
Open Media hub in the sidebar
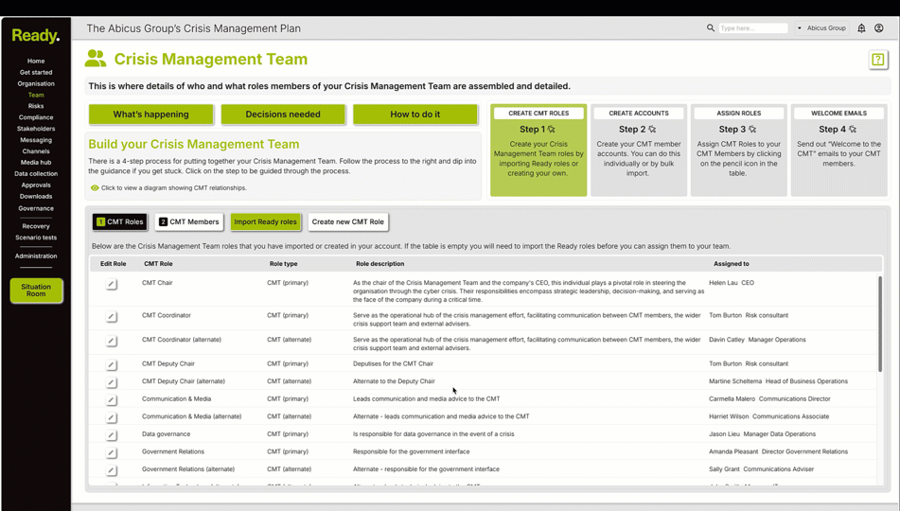click(x=36, y=162)
